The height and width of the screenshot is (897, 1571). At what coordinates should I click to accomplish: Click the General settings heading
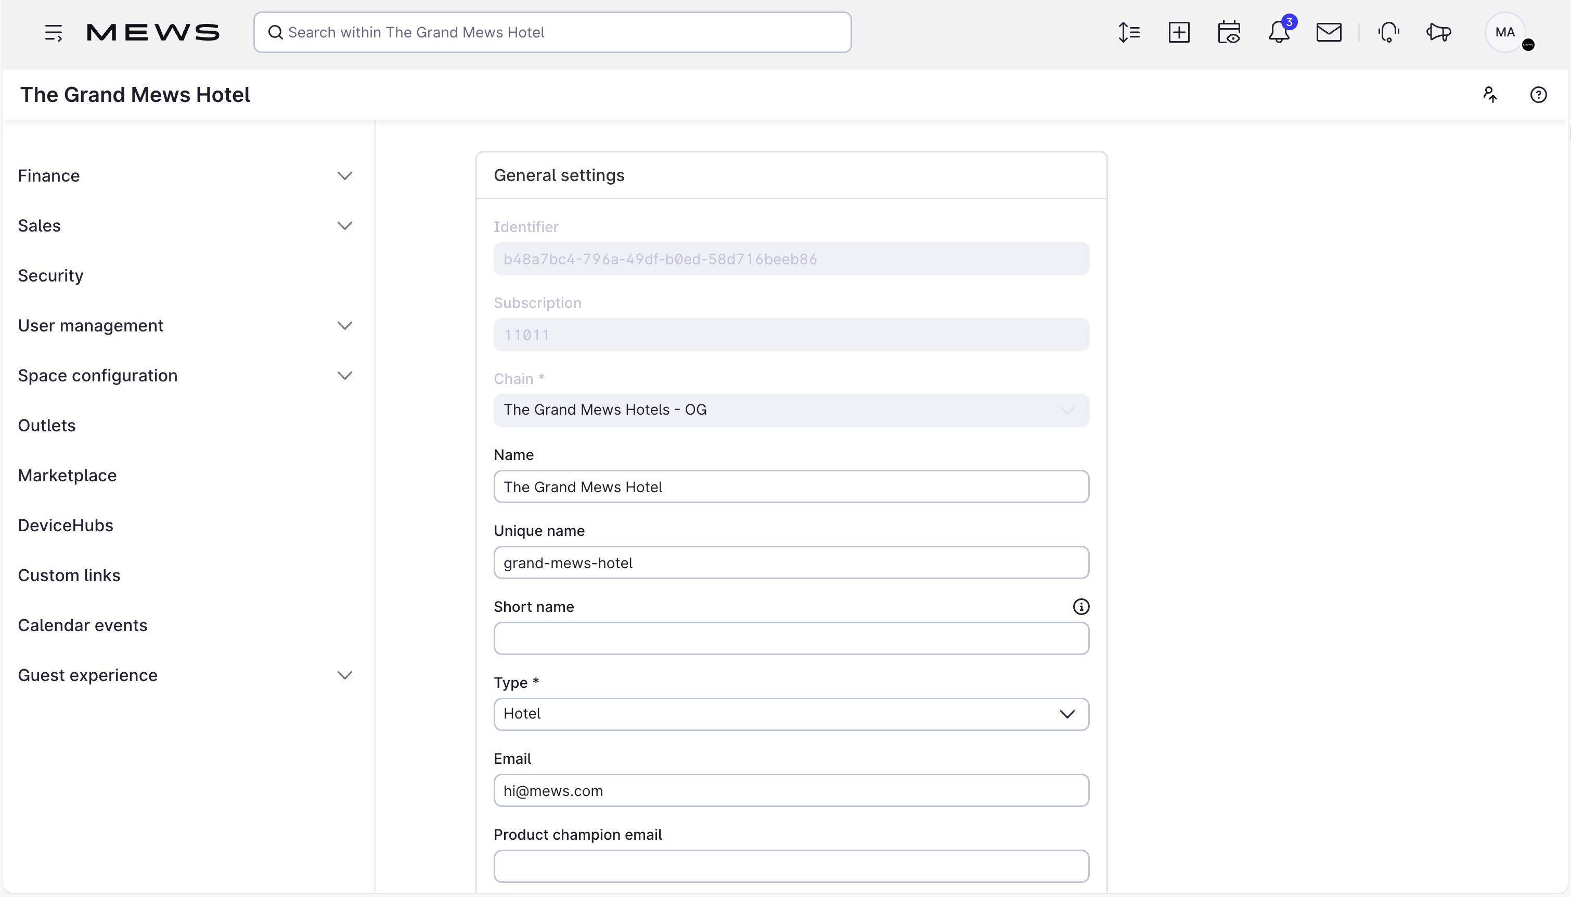point(559,175)
